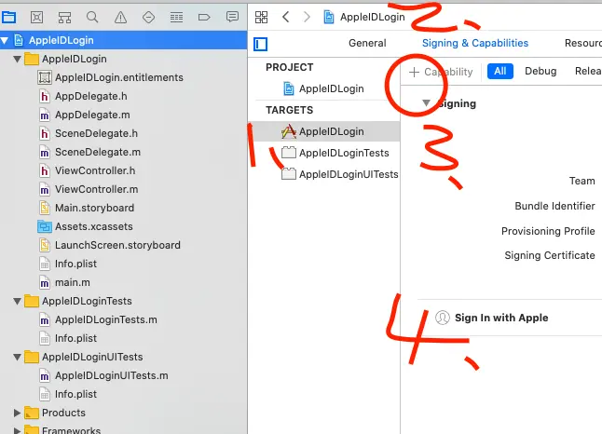Click the Sign In with Apple capability

(x=501, y=318)
